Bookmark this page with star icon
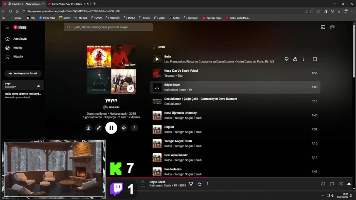This screenshot has height=200, width=356. click(311, 11)
